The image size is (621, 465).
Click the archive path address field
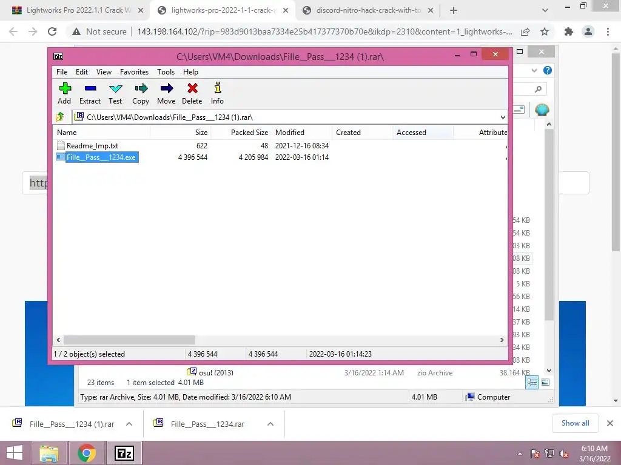[x=290, y=117]
